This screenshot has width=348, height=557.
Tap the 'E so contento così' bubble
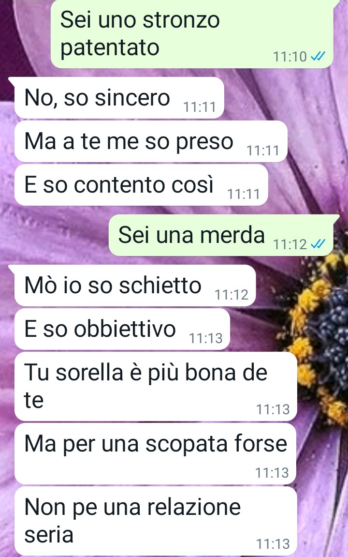tap(141, 185)
